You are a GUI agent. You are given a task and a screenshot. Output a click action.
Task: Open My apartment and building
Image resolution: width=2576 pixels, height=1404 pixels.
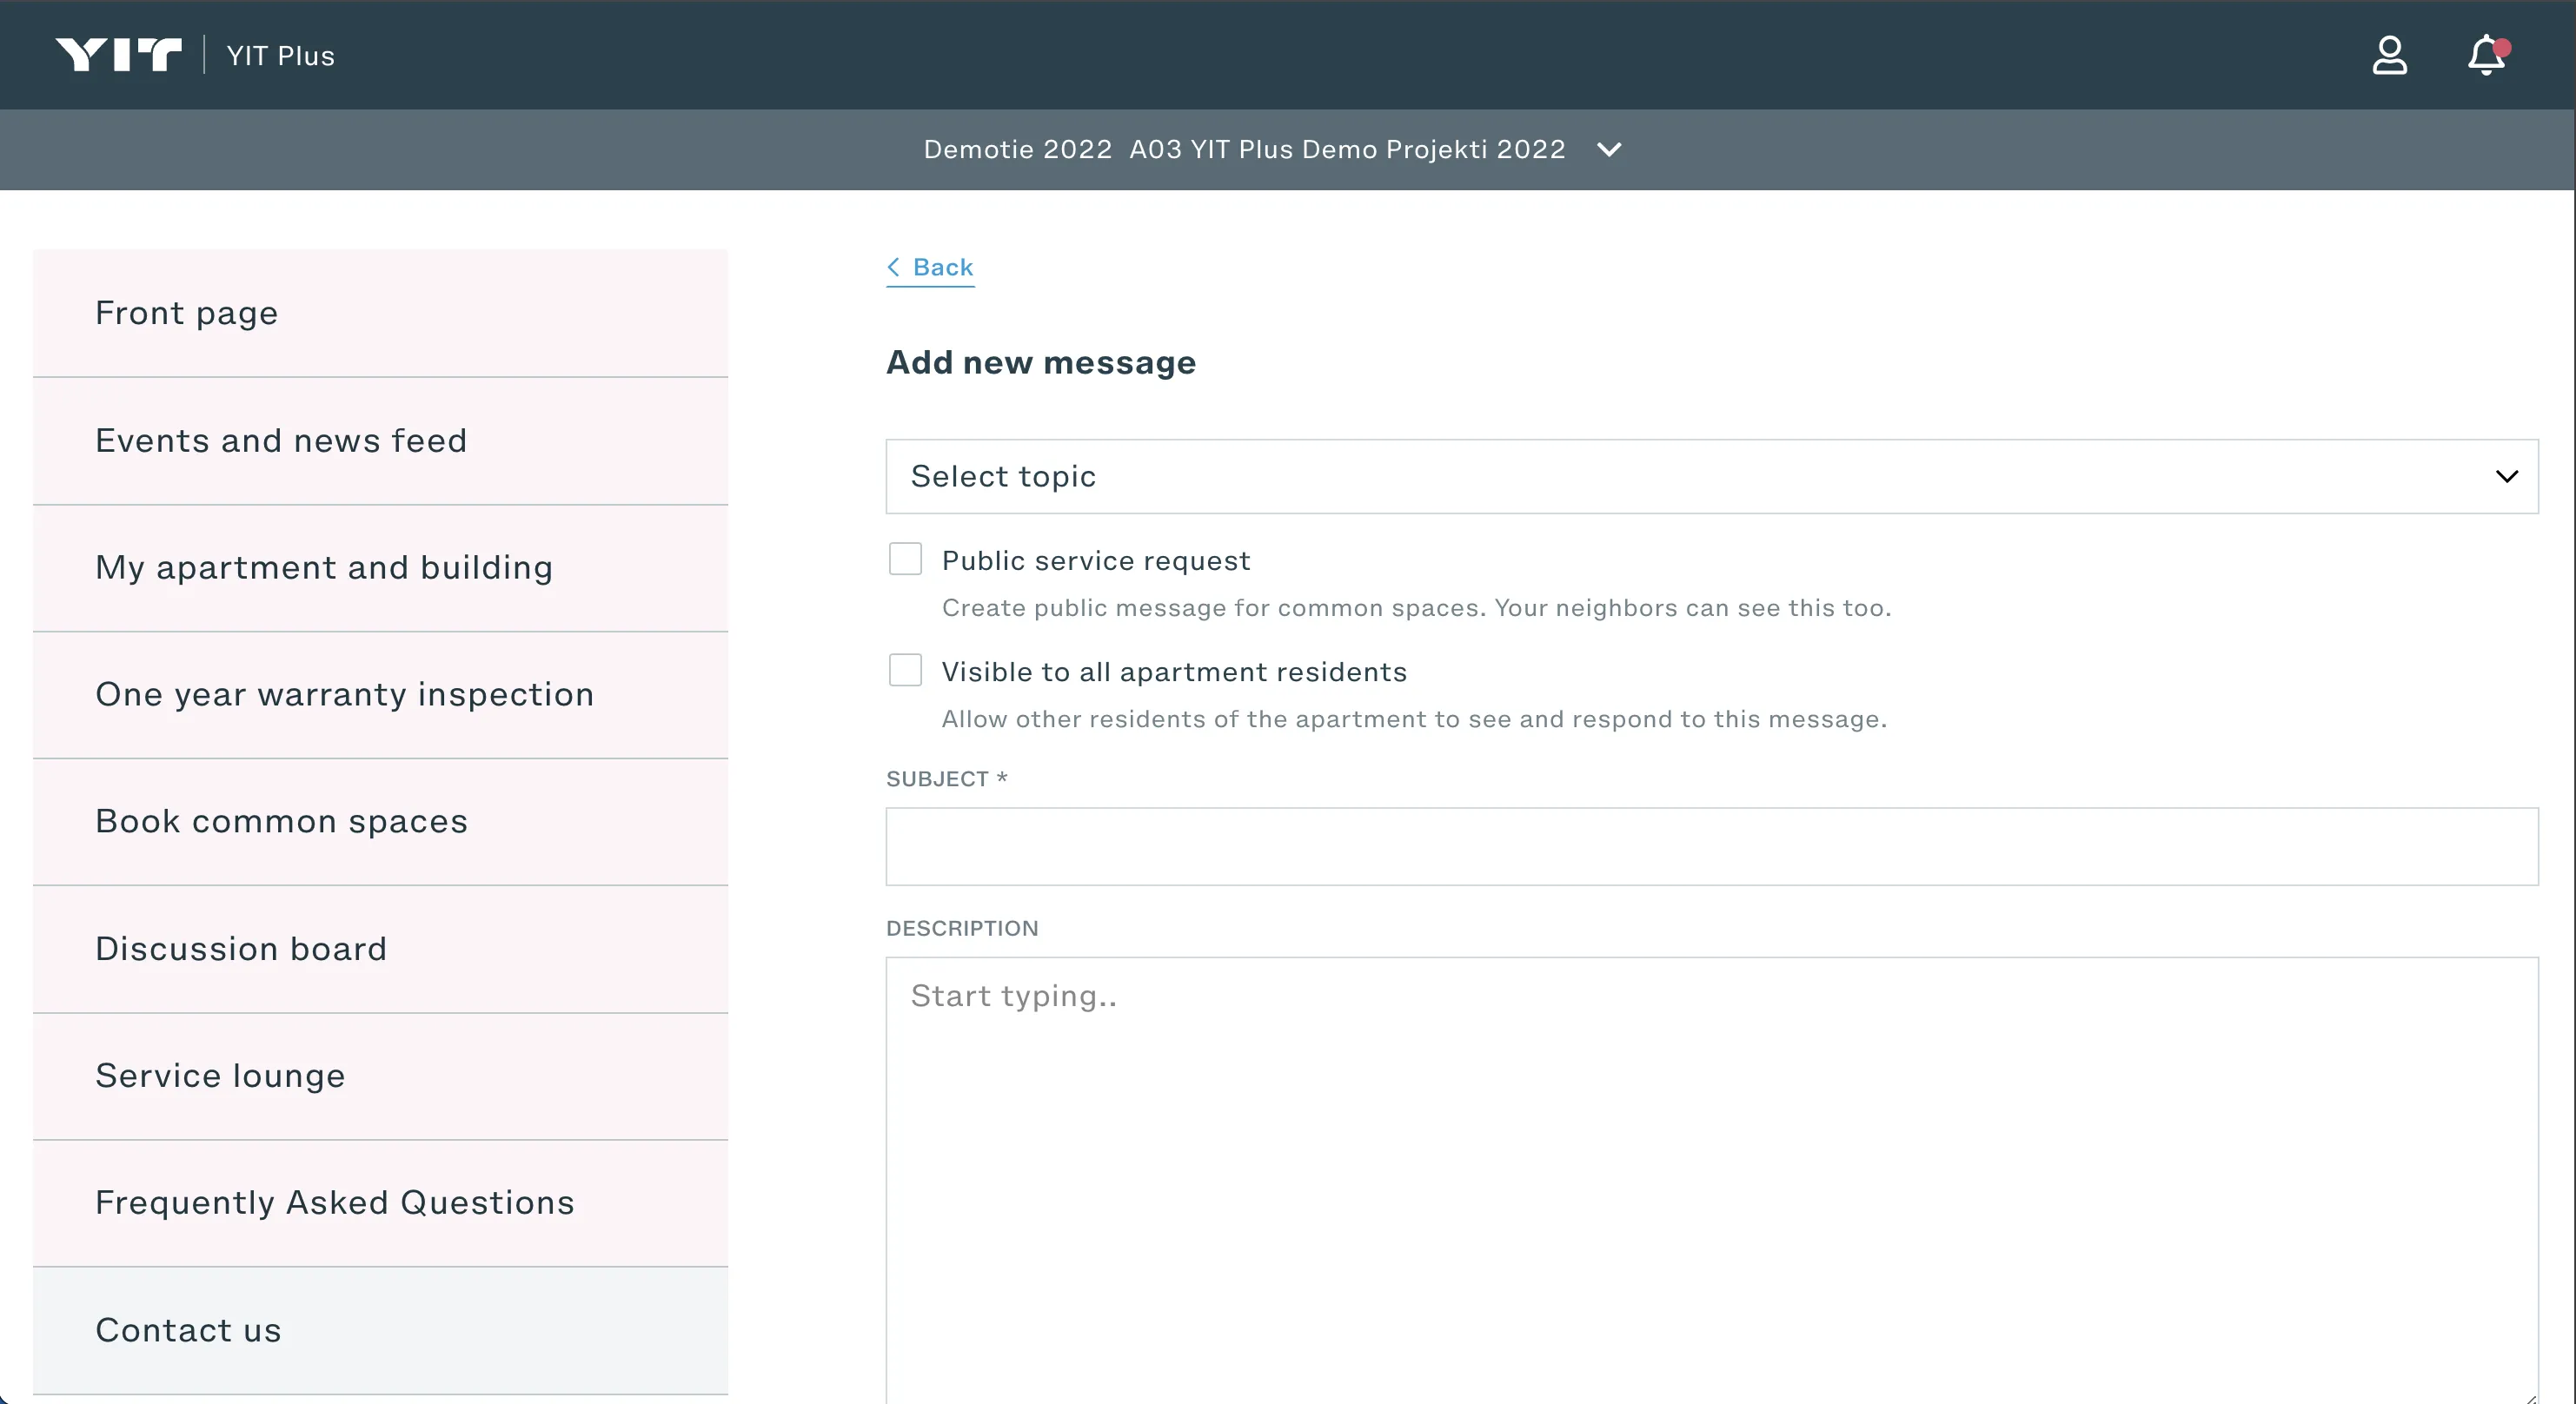[x=380, y=568]
